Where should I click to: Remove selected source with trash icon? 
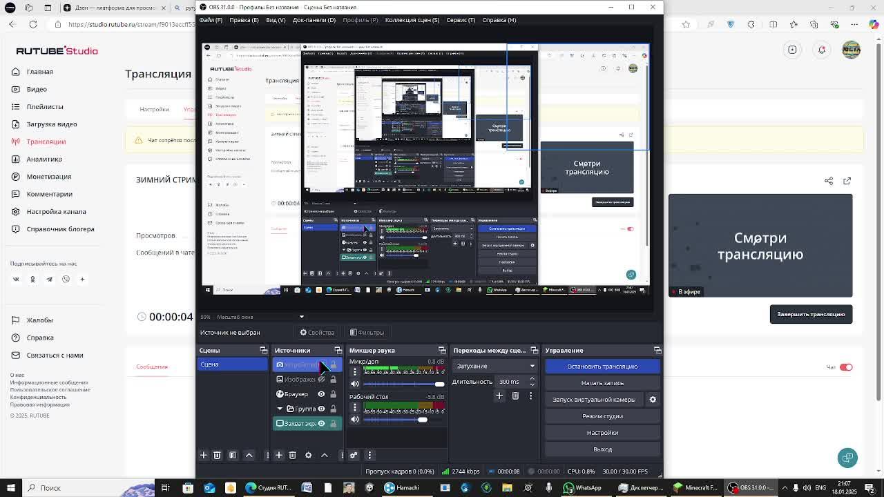click(x=292, y=455)
